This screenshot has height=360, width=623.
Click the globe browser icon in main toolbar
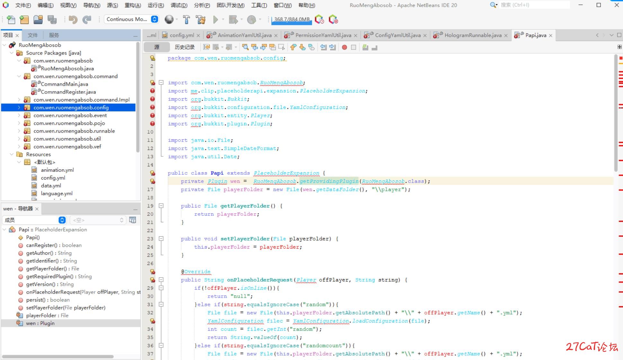(x=169, y=20)
